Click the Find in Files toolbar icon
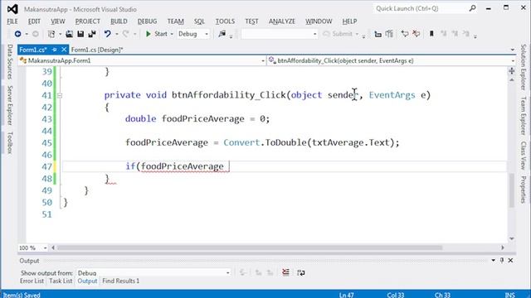The width and height of the screenshot is (531, 298). coord(222,34)
